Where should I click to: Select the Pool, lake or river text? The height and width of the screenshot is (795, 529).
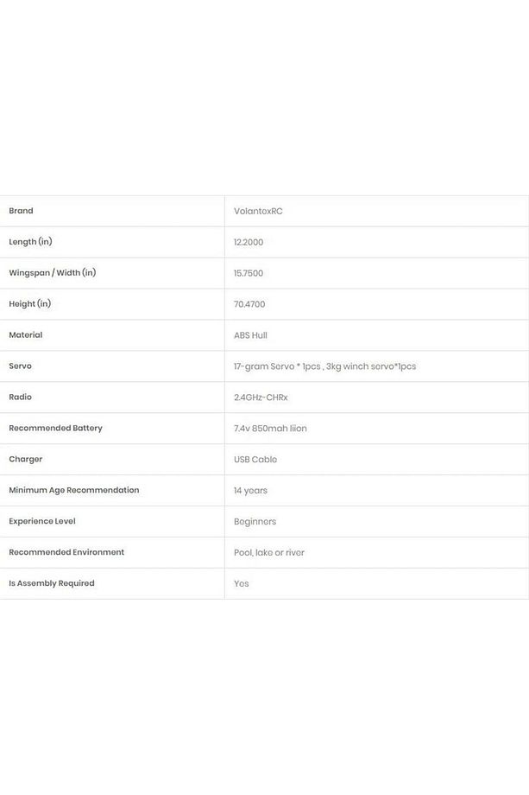[269, 553]
